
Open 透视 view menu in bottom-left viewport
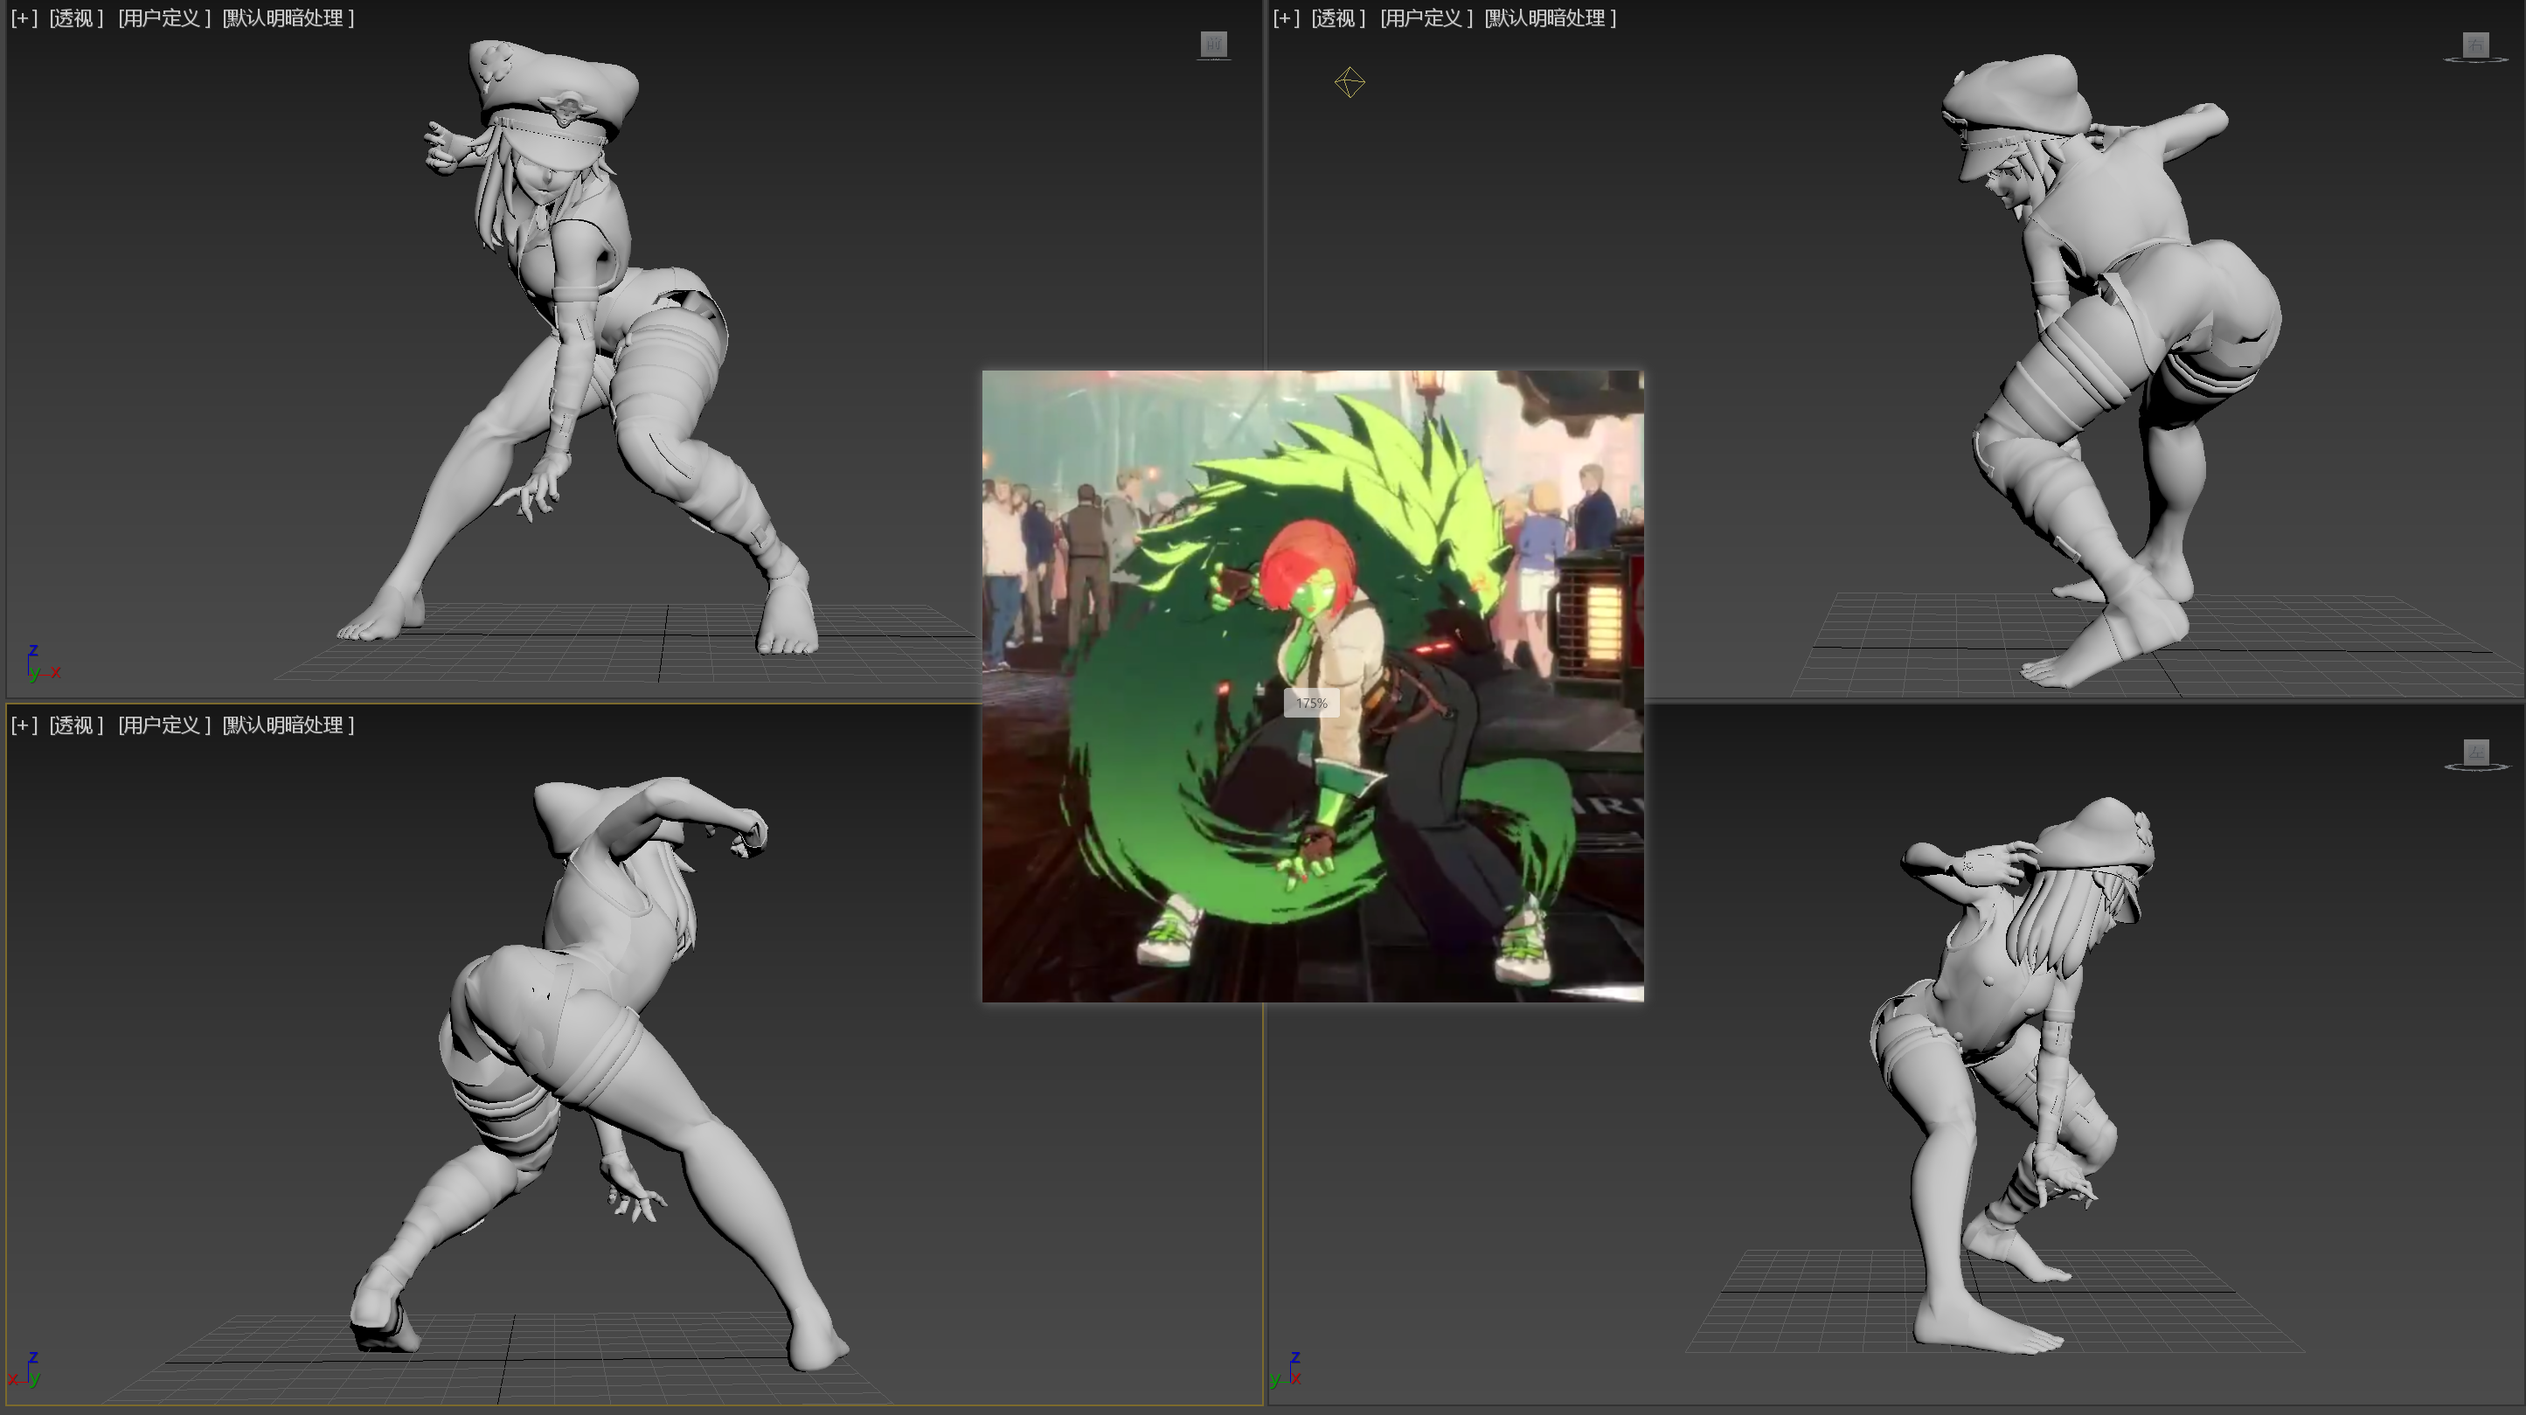click(75, 725)
